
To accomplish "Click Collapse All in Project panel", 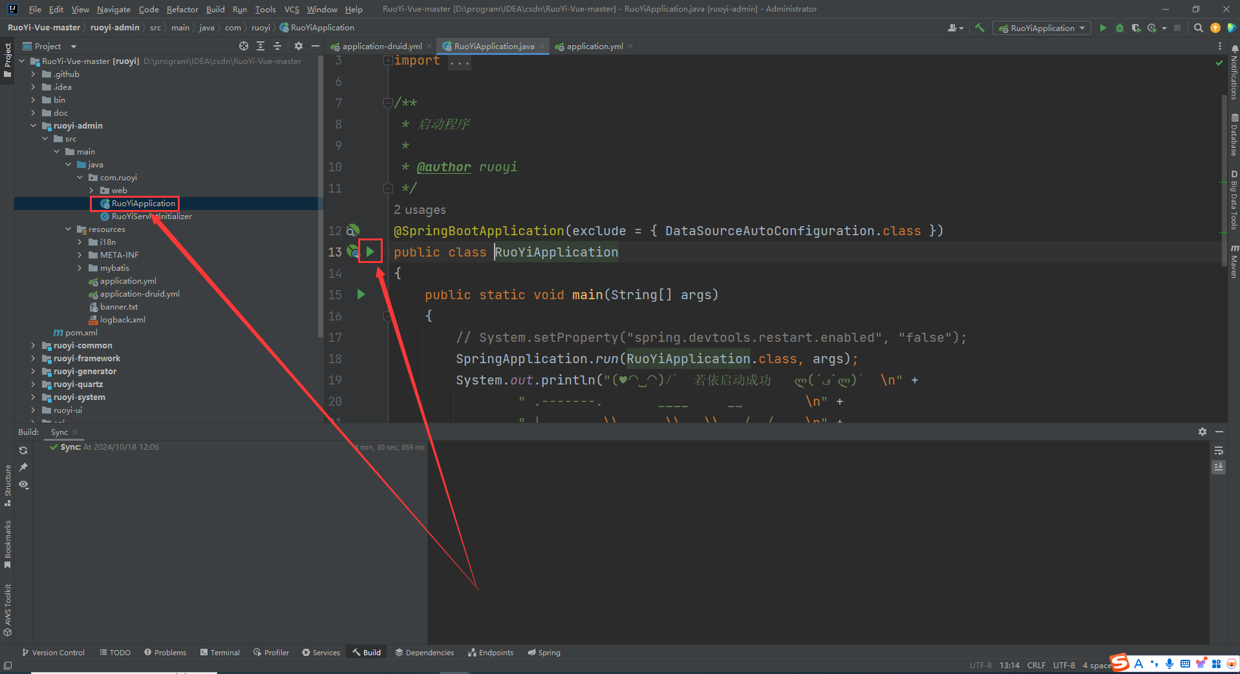I will [277, 46].
